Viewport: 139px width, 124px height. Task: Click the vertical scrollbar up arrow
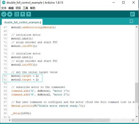tap(137, 27)
